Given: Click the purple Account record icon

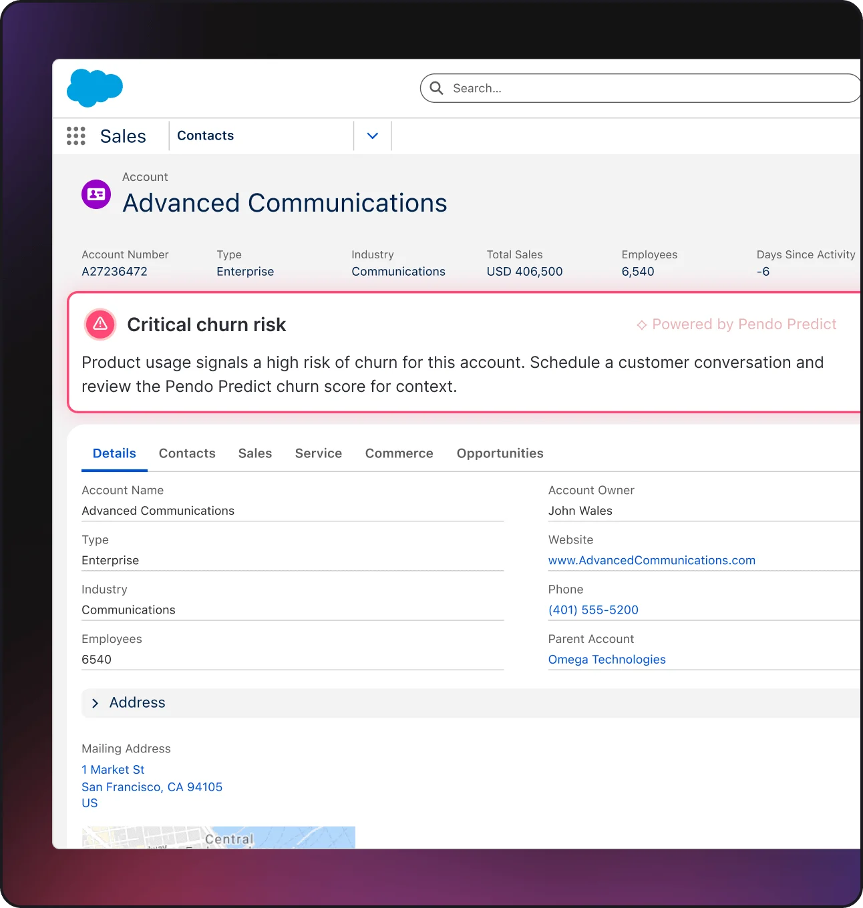Looking at the screenshot, I should (x=96, y=194).
